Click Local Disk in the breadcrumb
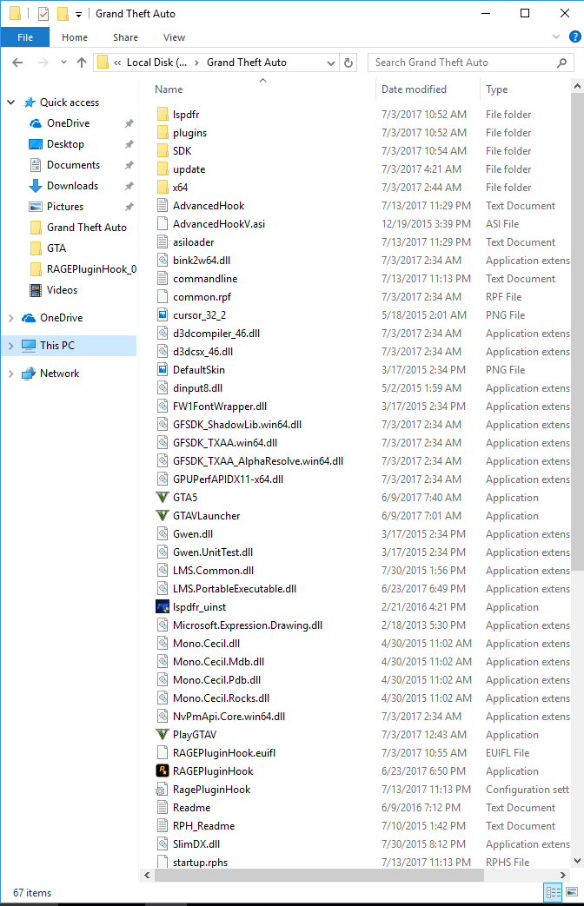This screenshot has width=584, height=906. (x=156, y=63)
